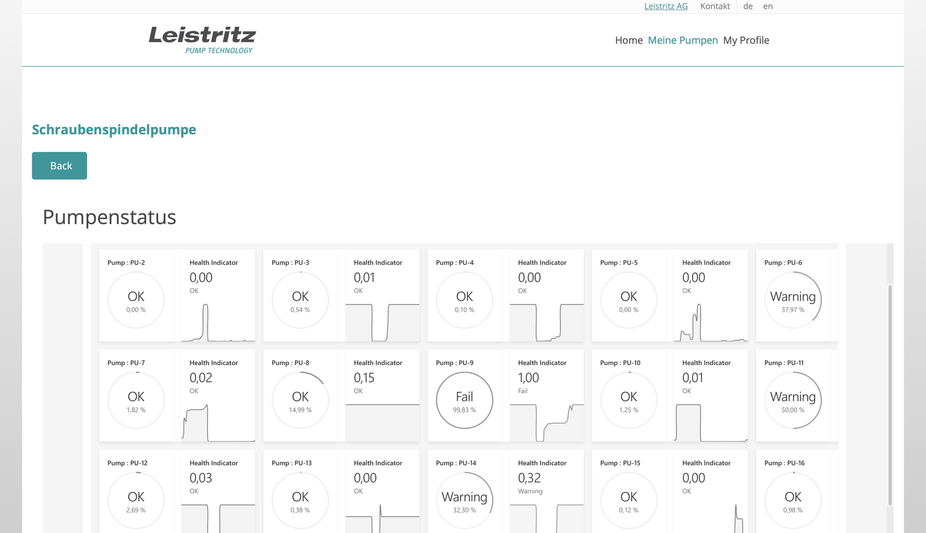Image resolution: width=926 pixels, height=533 pixels.
Task: Open PU-8 health indicator trend chart
Action: pyautogui.click(x=382, y=422)
